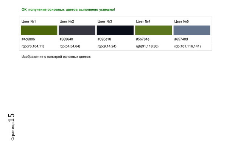Click the rgb(54,54,64) value
This screenshot has height=150, width=227.
click(70, 46)
